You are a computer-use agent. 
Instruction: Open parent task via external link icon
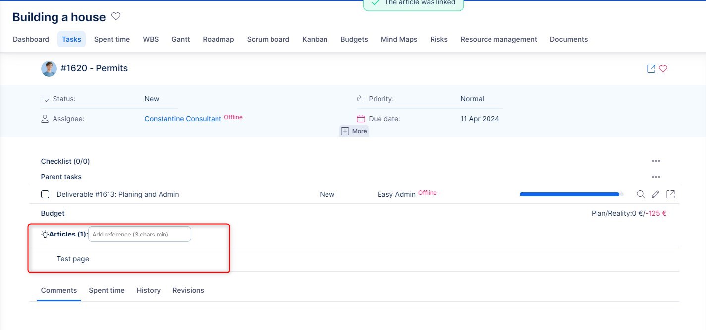[670, 194]
